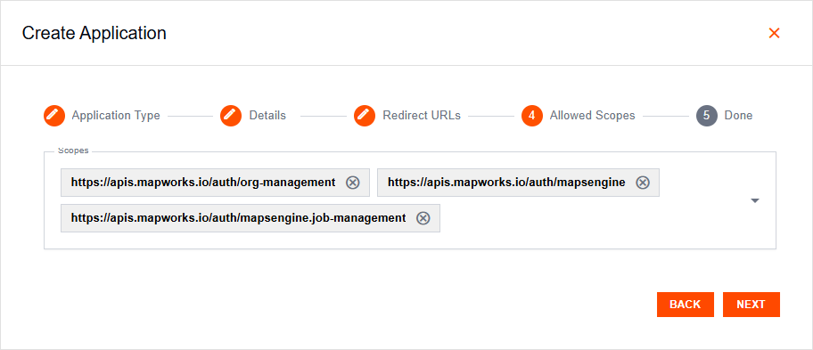Go back with the BACK button

pos(685,305)
